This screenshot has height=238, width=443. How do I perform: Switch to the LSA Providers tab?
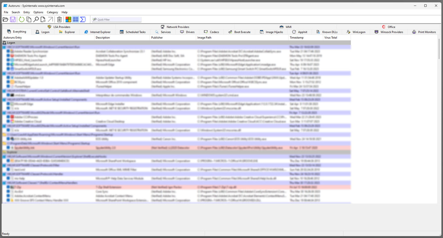point(59,27)
